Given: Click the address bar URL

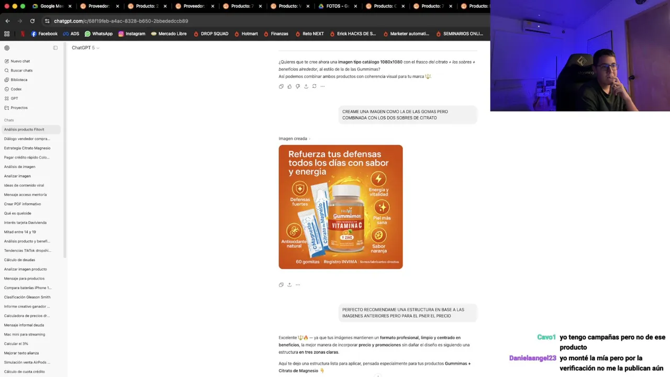Looking at the screenshot, I should (121, 21).
